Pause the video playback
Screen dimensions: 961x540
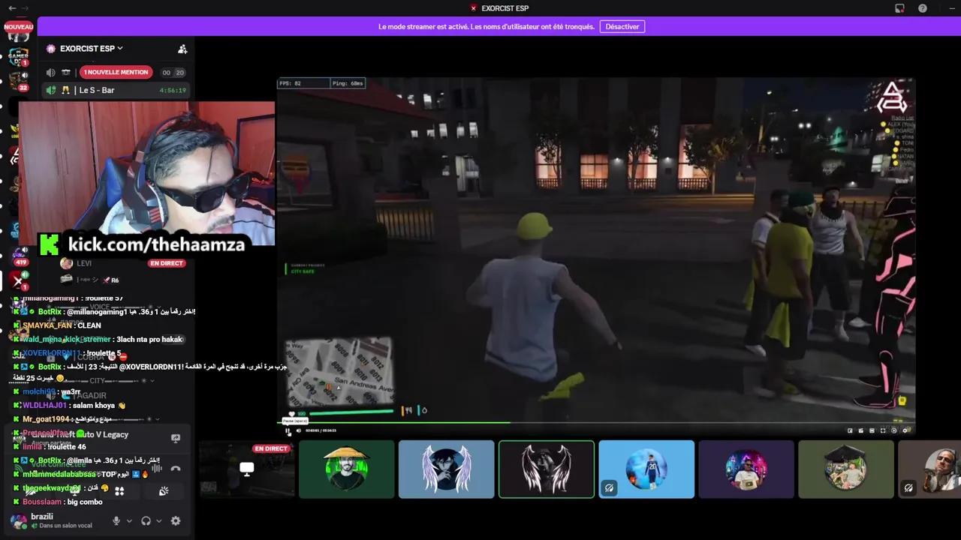(x=288, y=430)
